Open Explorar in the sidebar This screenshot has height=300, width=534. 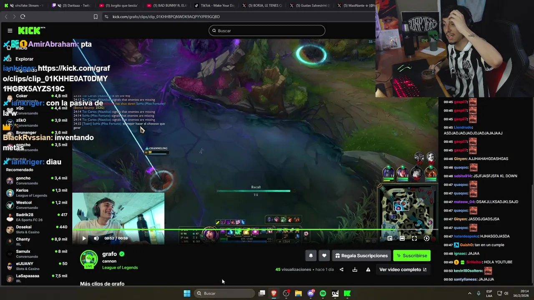click(x=24, y=59)
